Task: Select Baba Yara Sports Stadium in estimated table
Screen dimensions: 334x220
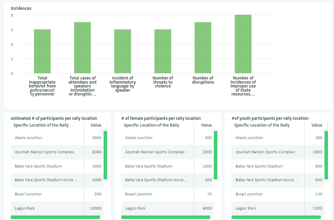Action: click(38, 166)
